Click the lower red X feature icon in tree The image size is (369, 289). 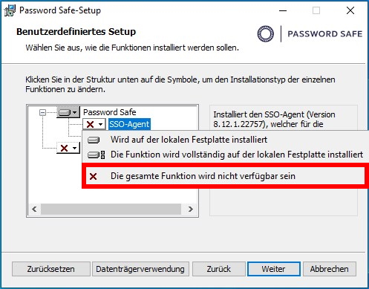64,148
